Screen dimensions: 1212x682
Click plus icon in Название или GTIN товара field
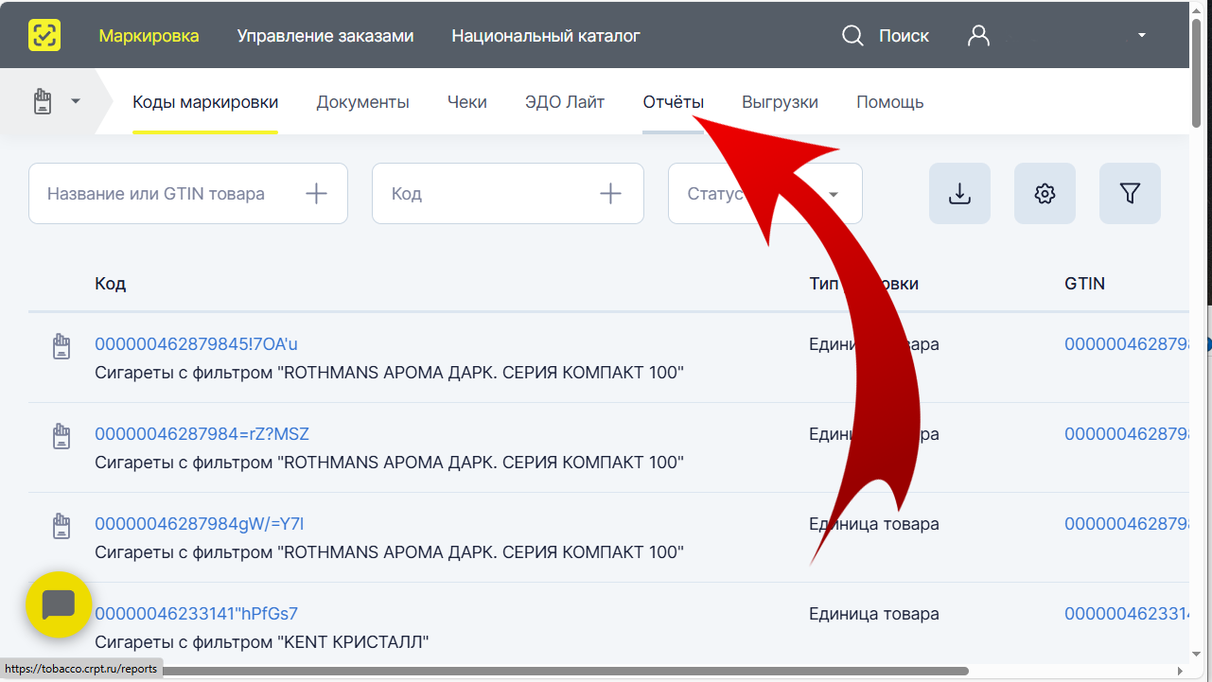[x=316, y=194]
